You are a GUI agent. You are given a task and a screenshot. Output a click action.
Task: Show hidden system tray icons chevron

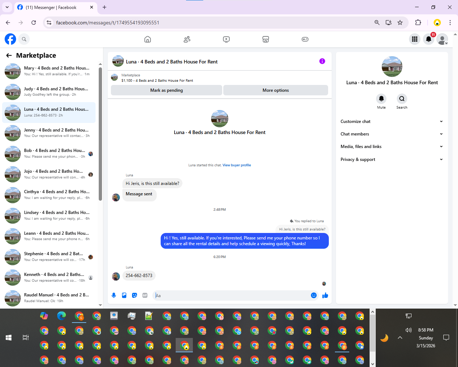coord(400,338)
